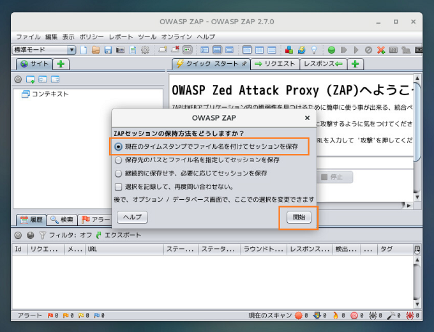Close the OWASP ZAP session dialog
This screenshot has width=434, height=332.
click(x=307, y=118)
